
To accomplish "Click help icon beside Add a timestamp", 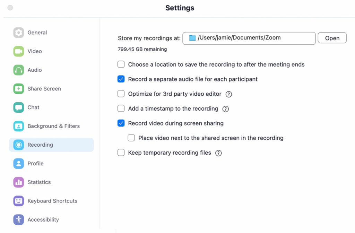I will point(225,109).
